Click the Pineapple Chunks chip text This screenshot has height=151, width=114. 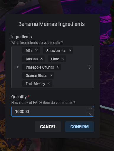(x=40, y=67)
